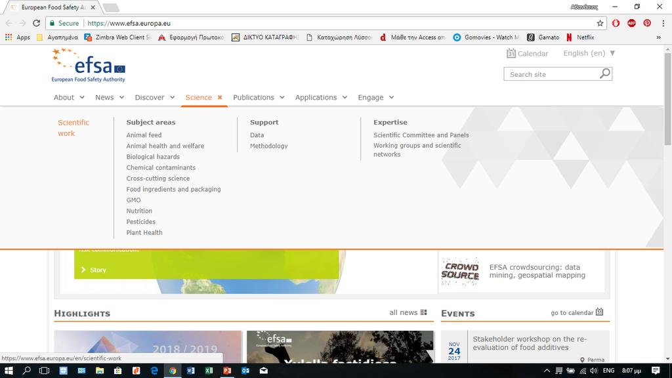The image size is (672, 378).
Task: Switch to Excel in the taskbar
Action: (x=209, y=371)
